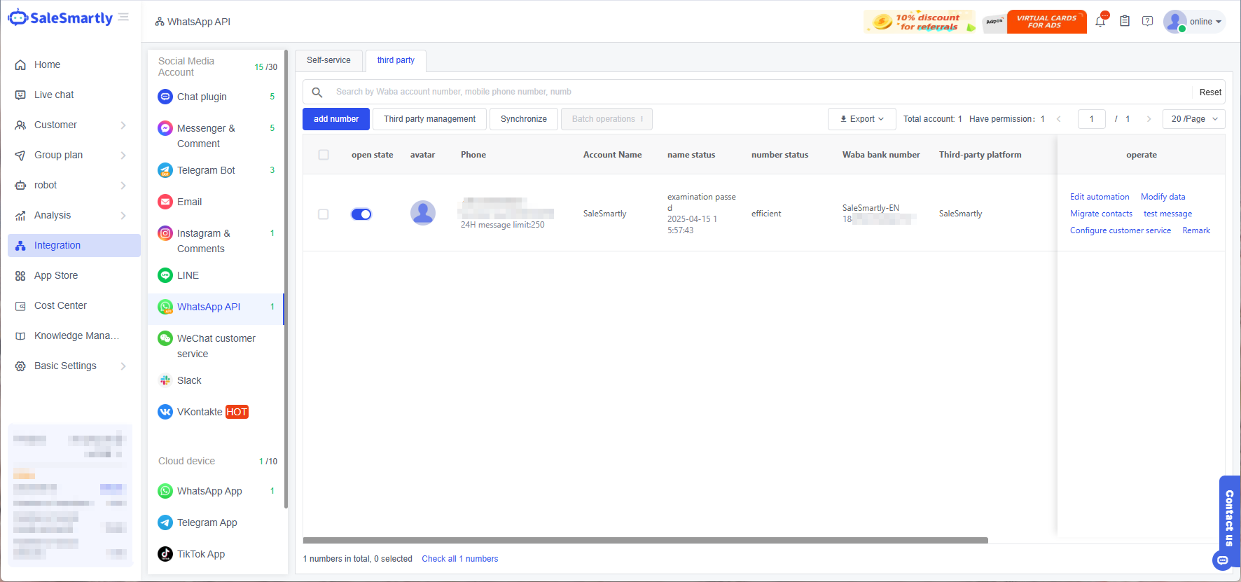
Task: Open the Export dropdown
Action: coord(861,119)
